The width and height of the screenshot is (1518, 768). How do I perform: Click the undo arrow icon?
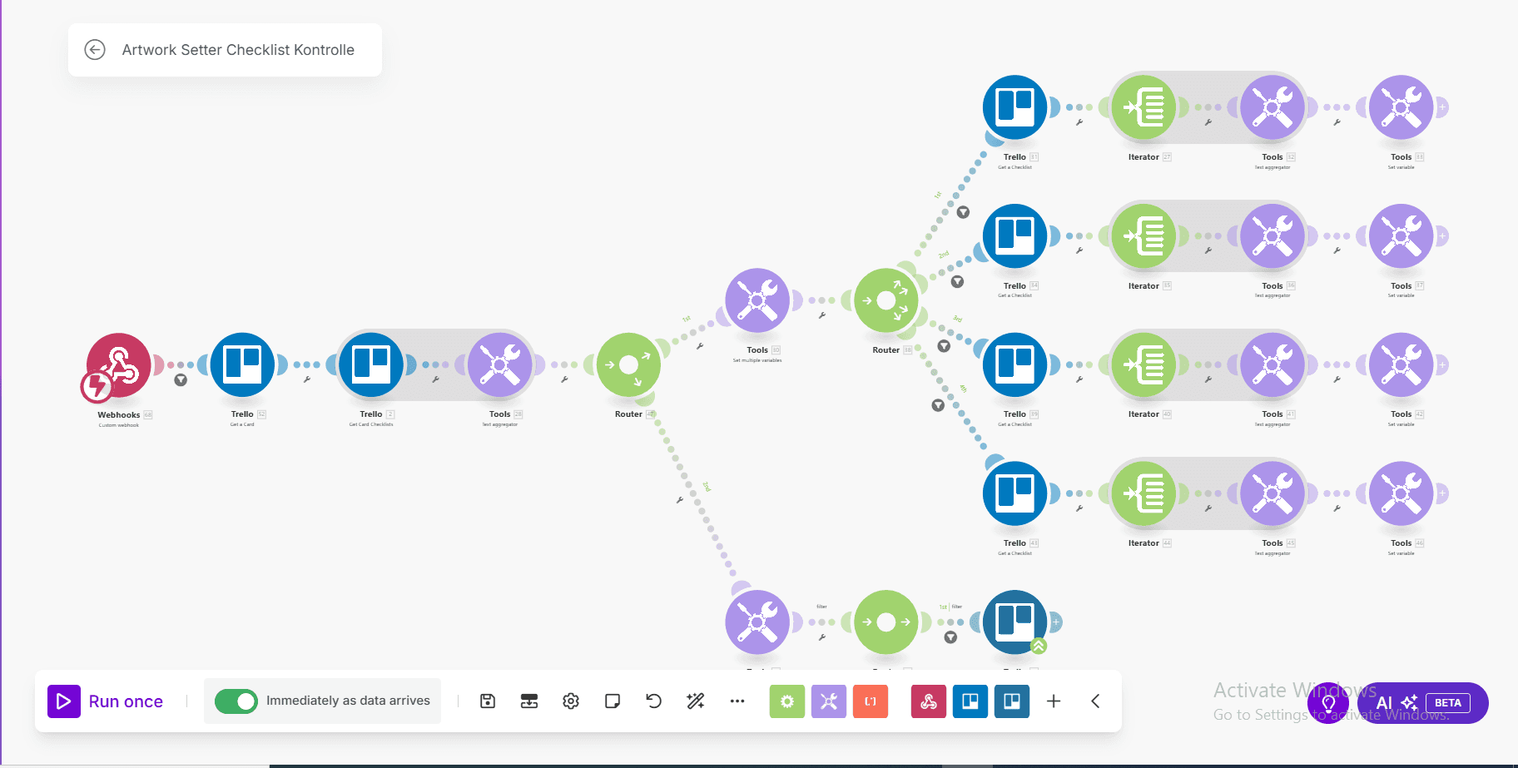point(654,701)
